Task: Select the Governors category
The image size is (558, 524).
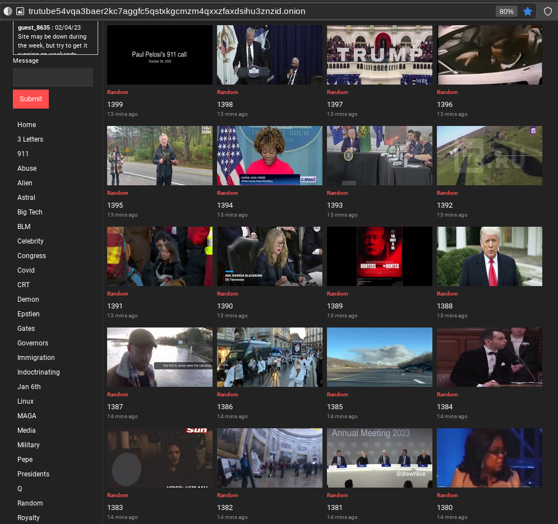Action: (33, 343)
